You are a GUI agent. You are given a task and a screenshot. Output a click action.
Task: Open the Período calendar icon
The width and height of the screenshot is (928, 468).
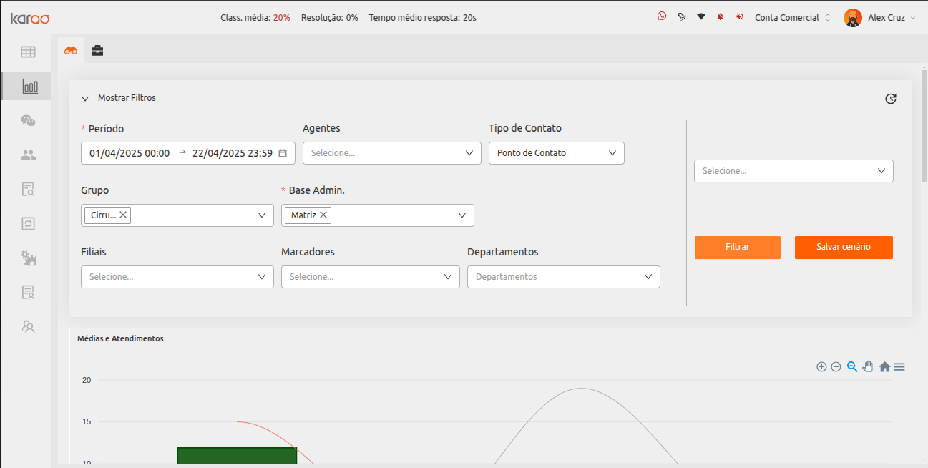(x=283, y=153)
